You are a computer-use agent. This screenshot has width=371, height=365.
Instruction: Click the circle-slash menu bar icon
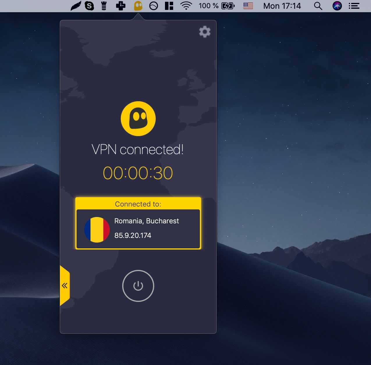[x=154, y=6]
